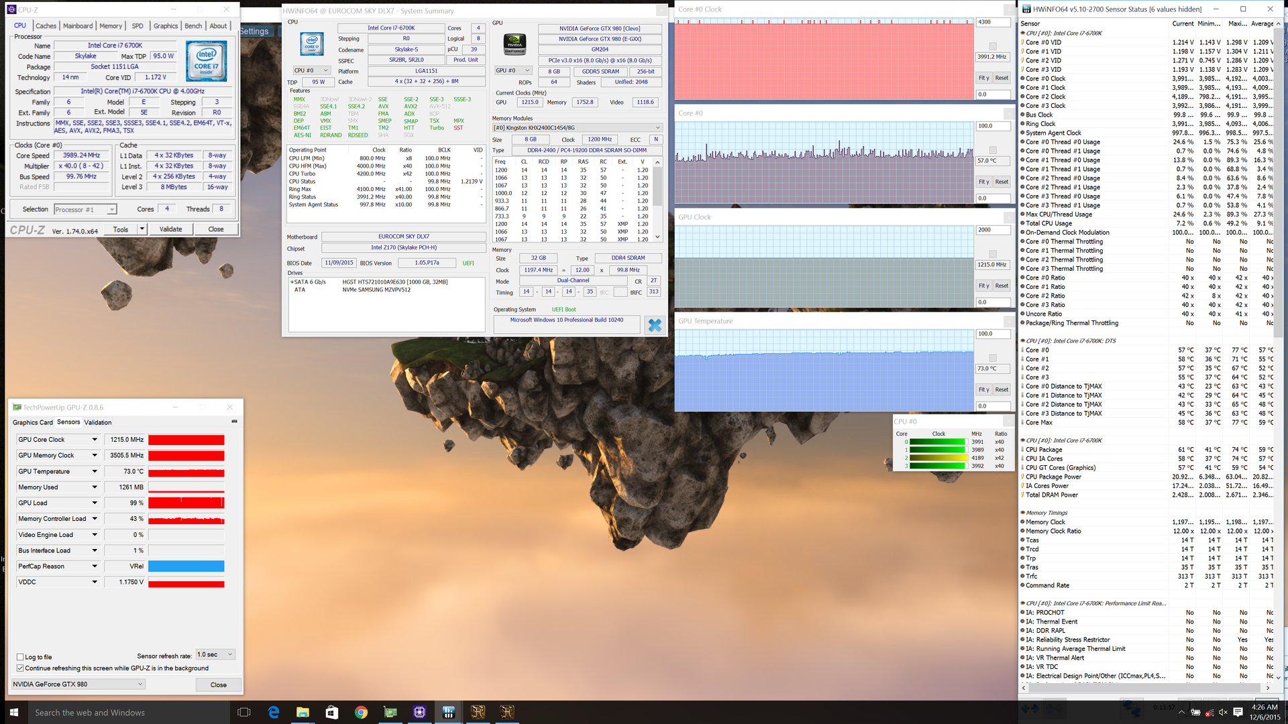This screenshot has height=724, width=1288.
Task: Open the Action Center notification icon
Action: click(1238, 713)
